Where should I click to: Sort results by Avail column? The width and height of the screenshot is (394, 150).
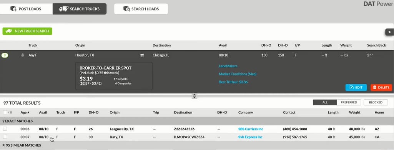coord(43,112)
